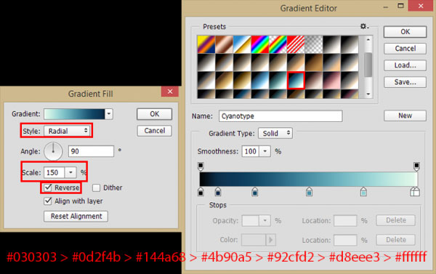Click the New gradient button
This screenshot has height=274, width=436.
tap(405, 116)
